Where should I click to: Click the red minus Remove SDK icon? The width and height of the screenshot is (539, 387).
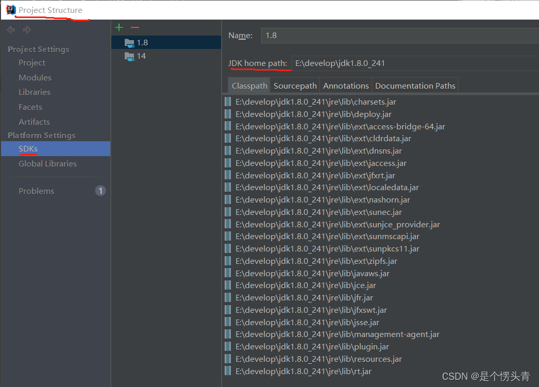(135, 27)
